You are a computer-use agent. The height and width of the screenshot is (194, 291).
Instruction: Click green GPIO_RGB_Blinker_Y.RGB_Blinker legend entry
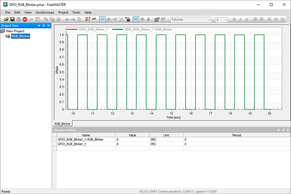(x=142, y=29)
